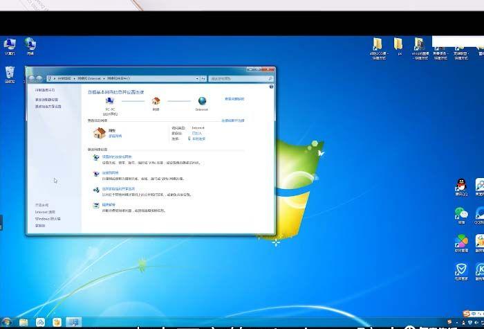Screen dimensions: 484x329
Task: Open HomeGroup link at sidebar bottom
Action: coord(40,225)
